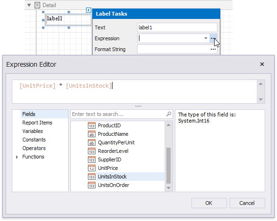
Task: Select the UnitsOnOrder field
Action: 113,185
